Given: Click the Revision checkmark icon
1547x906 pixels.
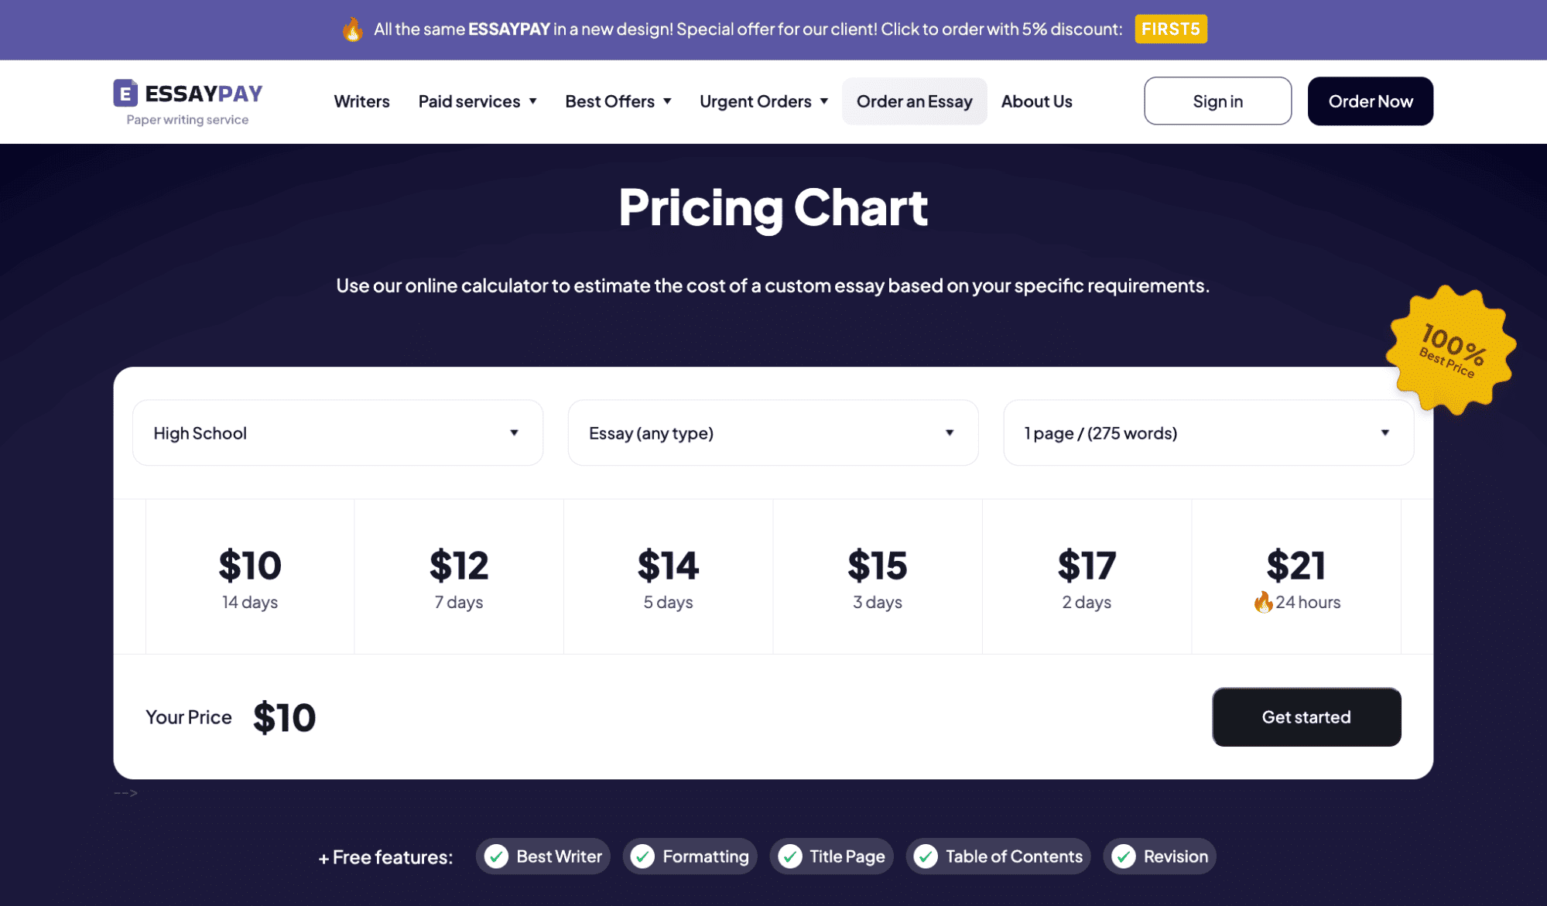Looking at the screenshot, I should (x=1124, y=856).
